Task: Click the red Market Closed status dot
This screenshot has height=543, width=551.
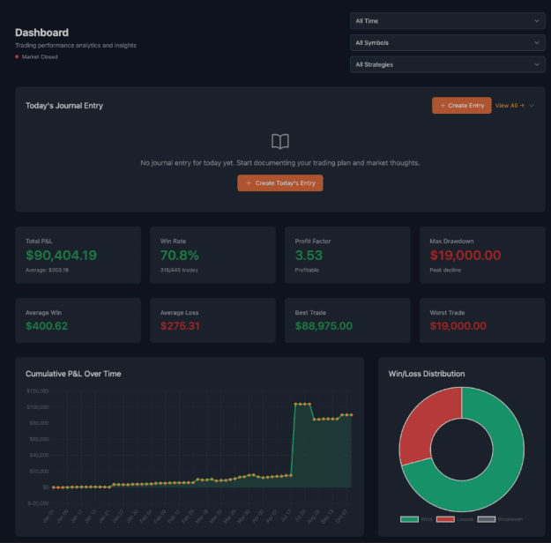Action: tap(17, 56)
